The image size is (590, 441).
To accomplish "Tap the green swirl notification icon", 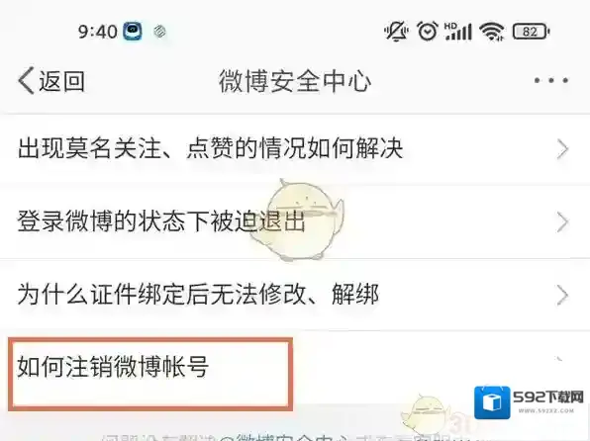I will 160,32.
